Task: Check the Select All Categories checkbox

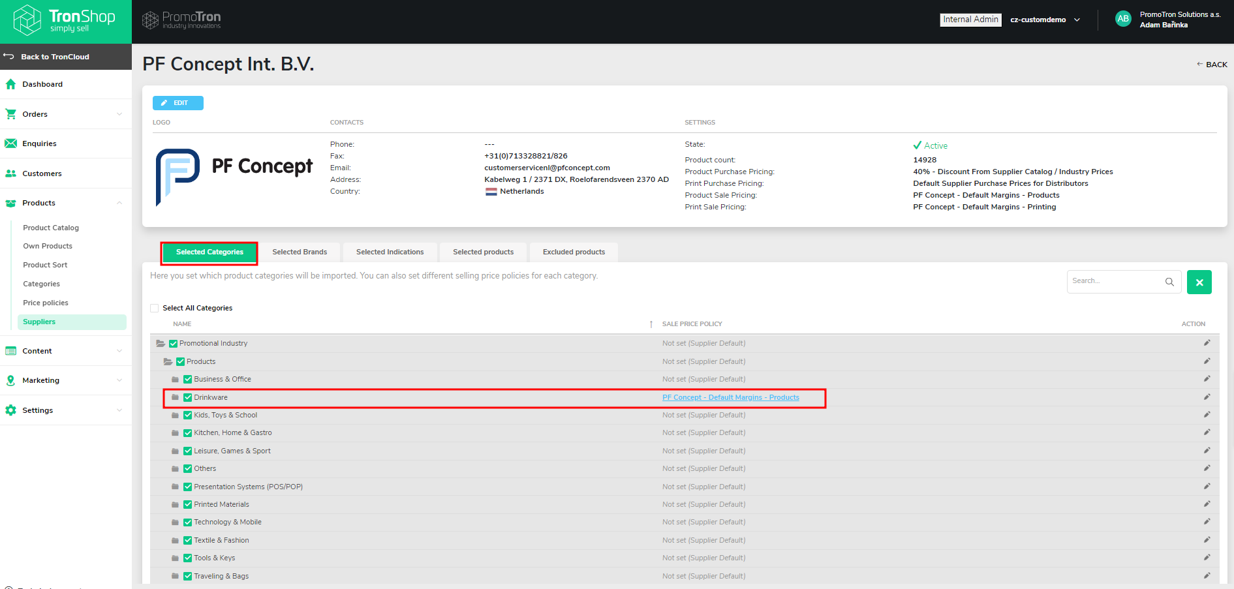Action: [155, 308]
